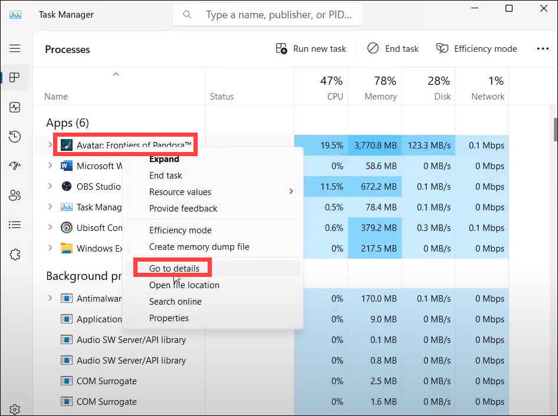Viewport: 558px width, 416px height.
Task: Expand the Avatar: Frontiers of Pandora row
Action: (50, 145)
